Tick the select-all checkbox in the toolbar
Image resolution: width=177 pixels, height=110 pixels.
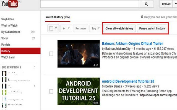coord(51,28)
